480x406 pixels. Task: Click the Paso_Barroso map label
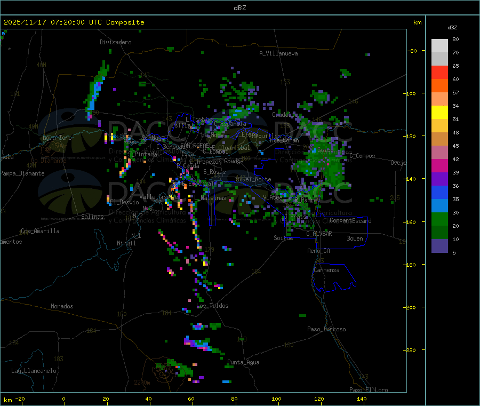coord(326,329)
